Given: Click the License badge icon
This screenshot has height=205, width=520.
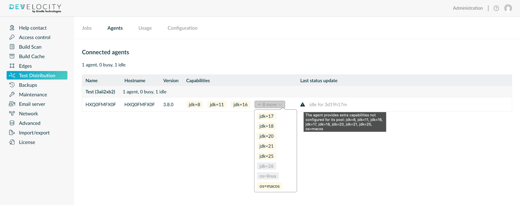Looking at the screenshot, I should pos(12,142).
